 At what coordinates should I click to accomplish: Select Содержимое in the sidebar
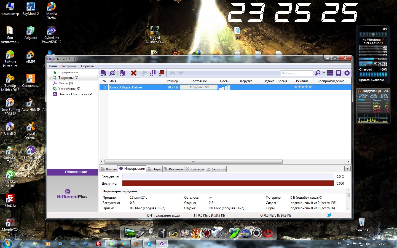68,72
